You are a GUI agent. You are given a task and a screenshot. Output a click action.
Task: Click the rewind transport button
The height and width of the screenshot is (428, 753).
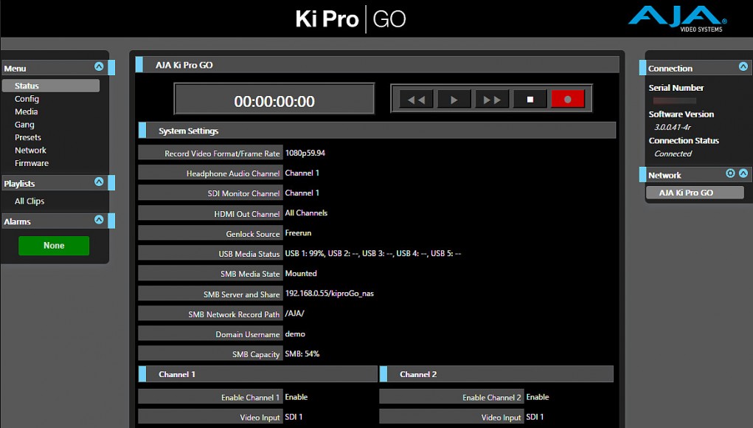click(x=416, y=100)
